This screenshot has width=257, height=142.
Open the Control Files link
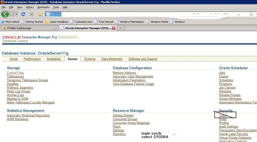point(15,73)
